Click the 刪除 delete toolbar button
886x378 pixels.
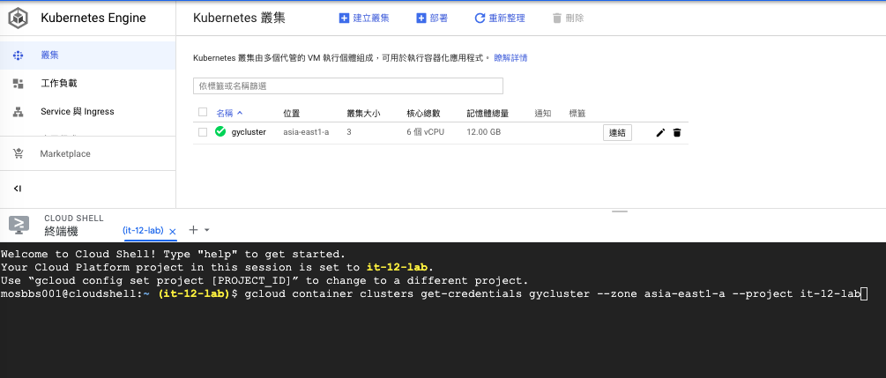coord(569,19)
